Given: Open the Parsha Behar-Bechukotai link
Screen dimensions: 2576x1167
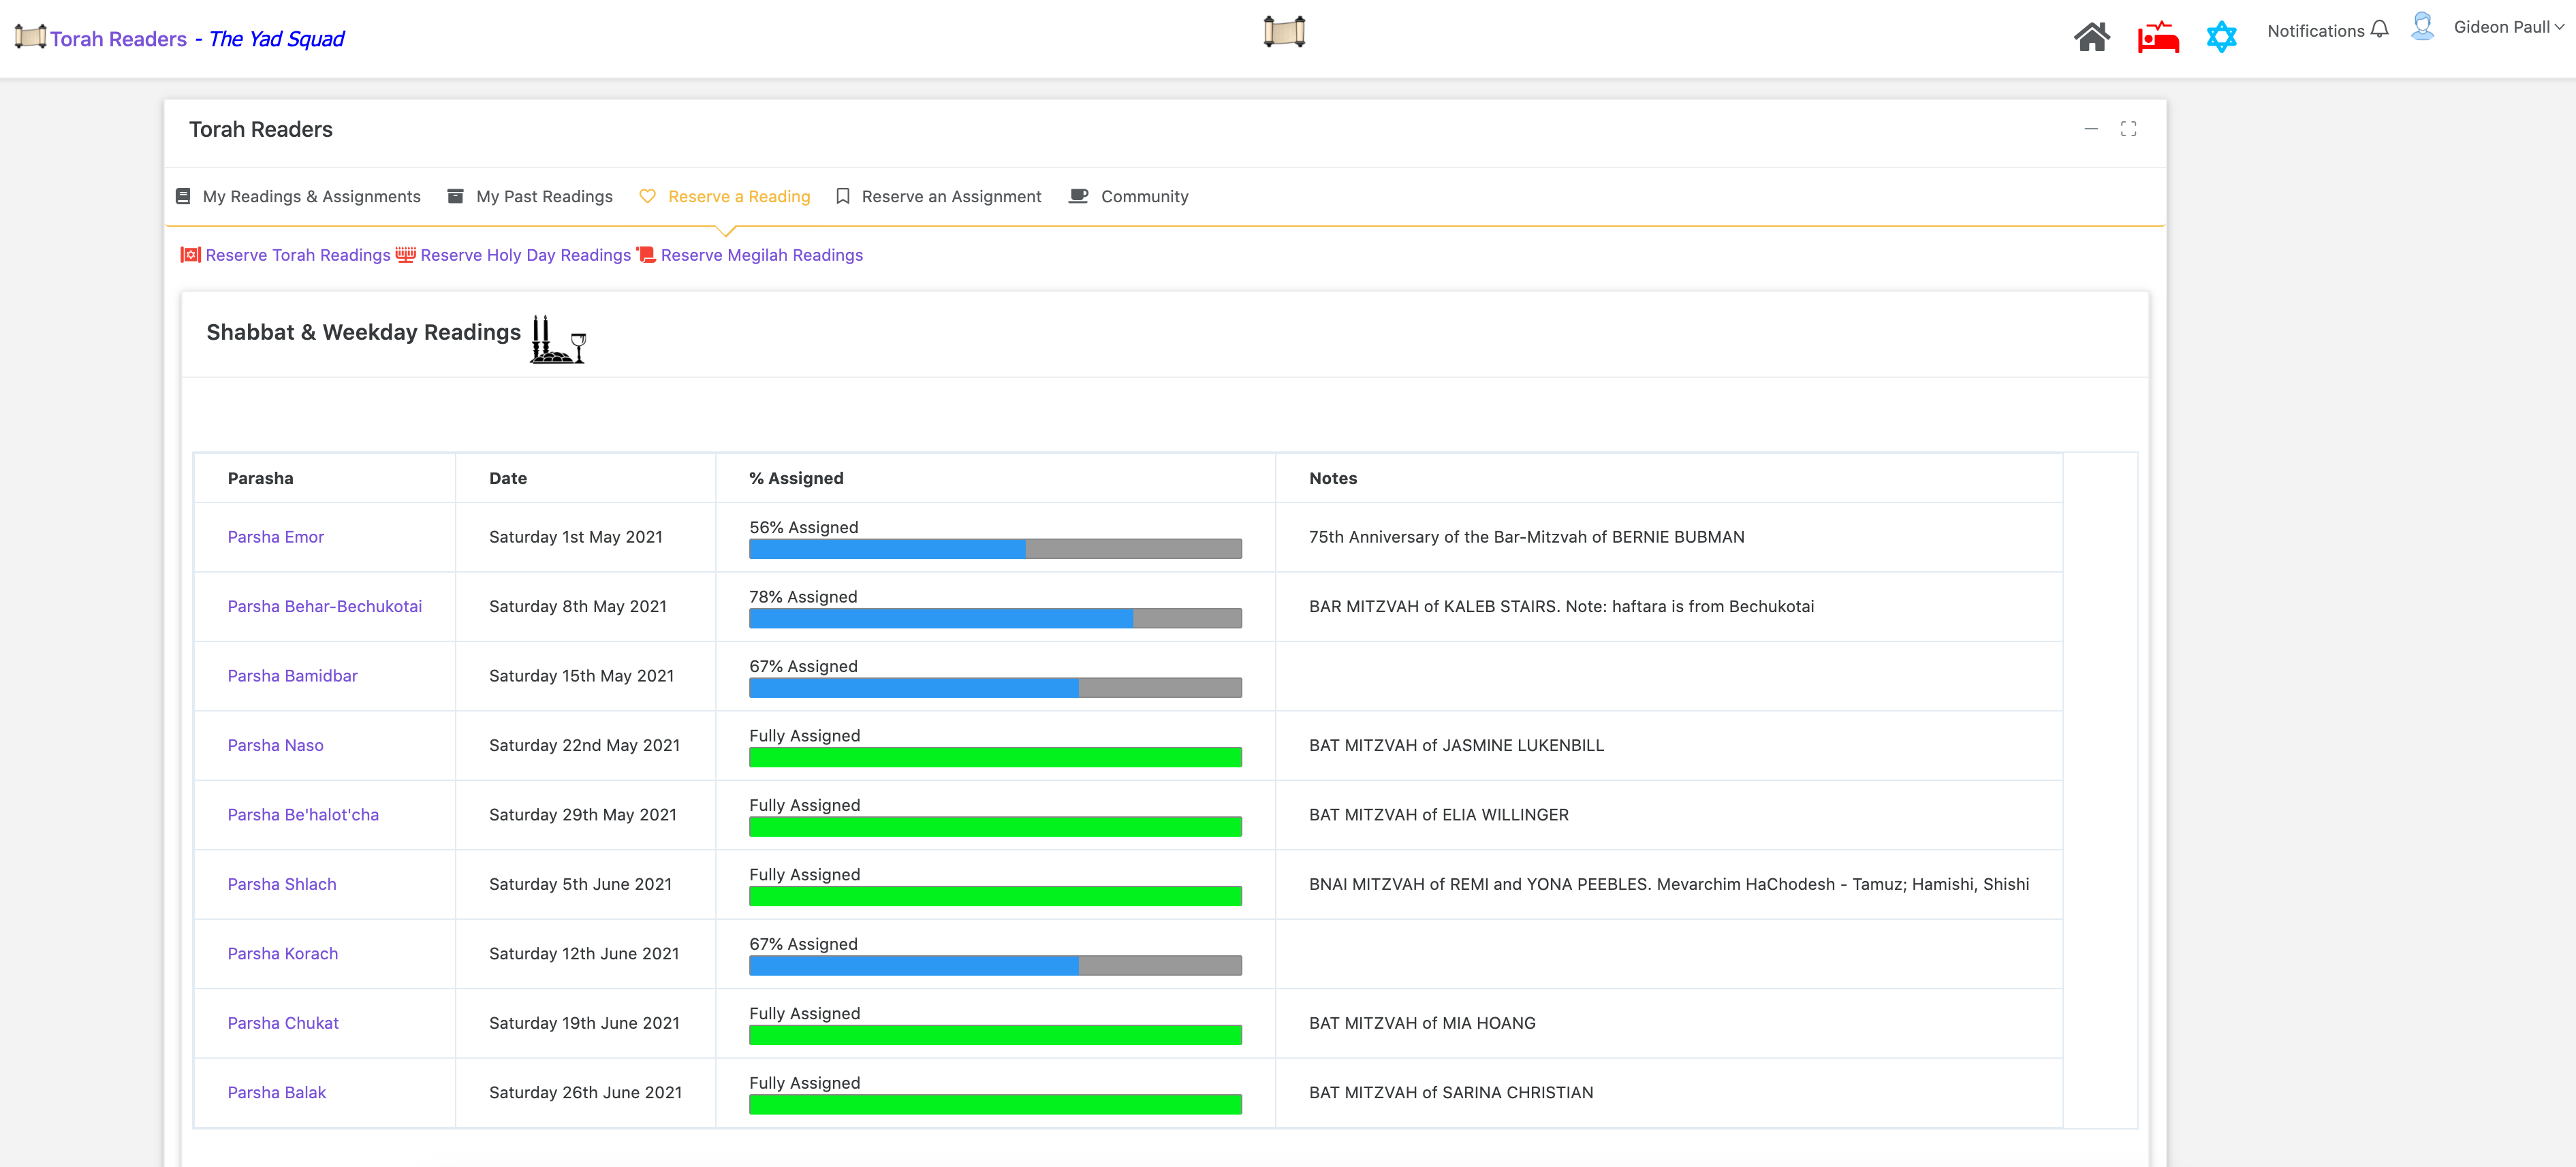Looking at the screenshot, I should (x=324, y=606).
